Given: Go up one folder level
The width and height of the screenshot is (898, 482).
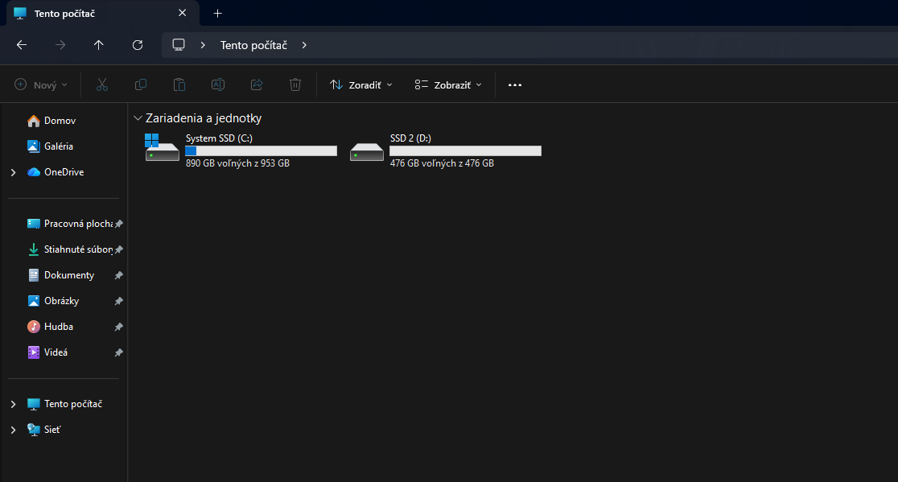Looking at the screenshot, I should pyautogui.click(x=99, y=45).
